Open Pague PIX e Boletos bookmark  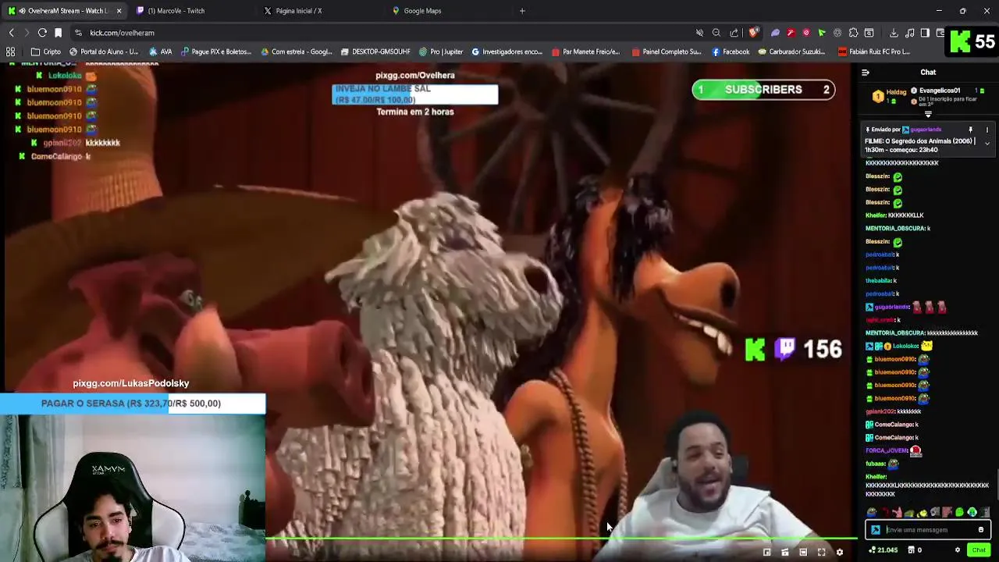point(215,52)
